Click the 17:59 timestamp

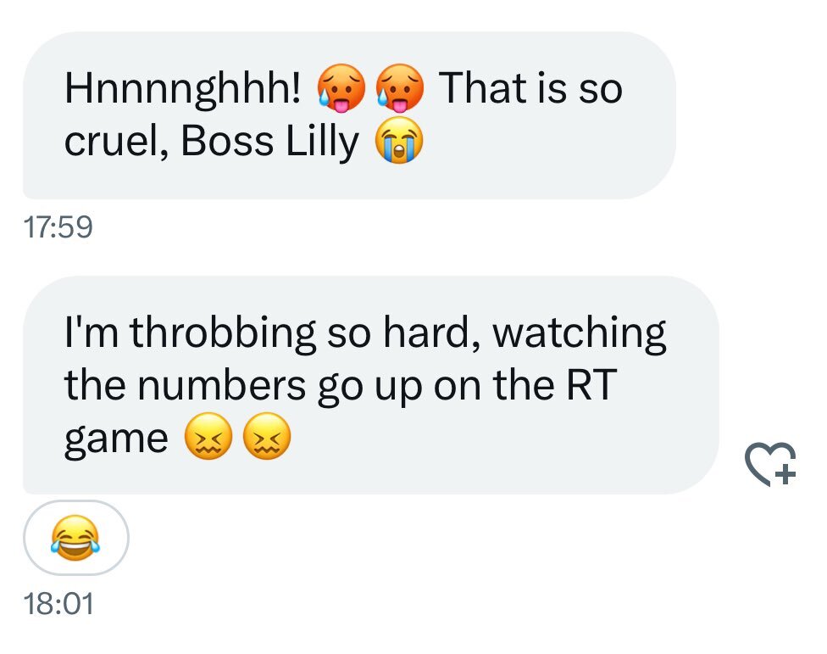(58, 227)
